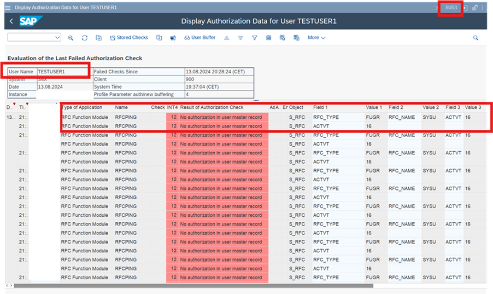
Task: Sort the list in ascending order
Action: 227,38
